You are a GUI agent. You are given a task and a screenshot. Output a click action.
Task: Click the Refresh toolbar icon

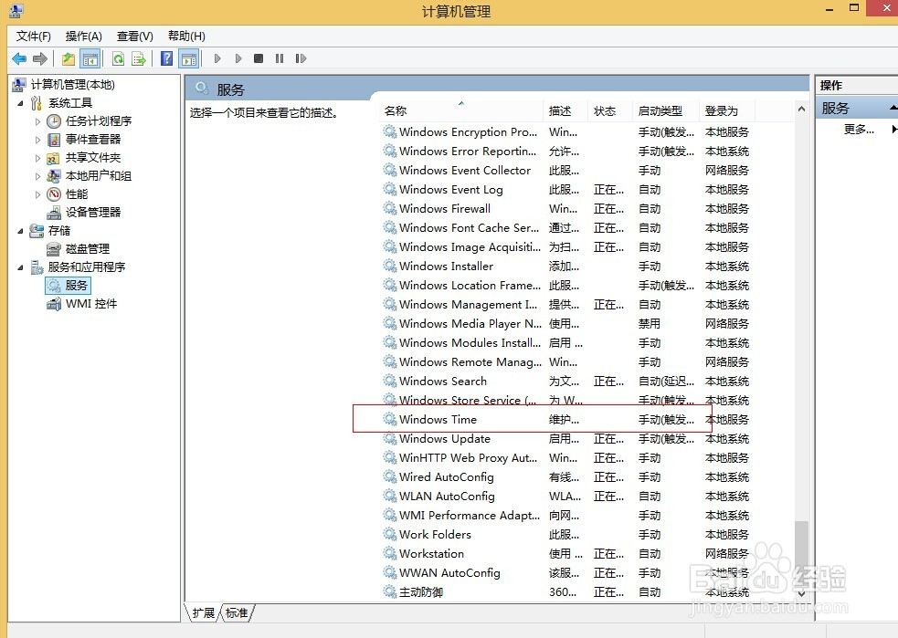(119, 58)
